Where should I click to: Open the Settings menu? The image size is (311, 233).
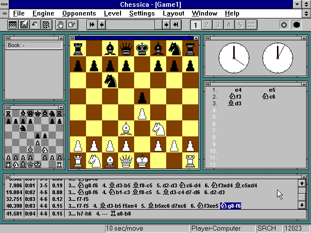142,13
